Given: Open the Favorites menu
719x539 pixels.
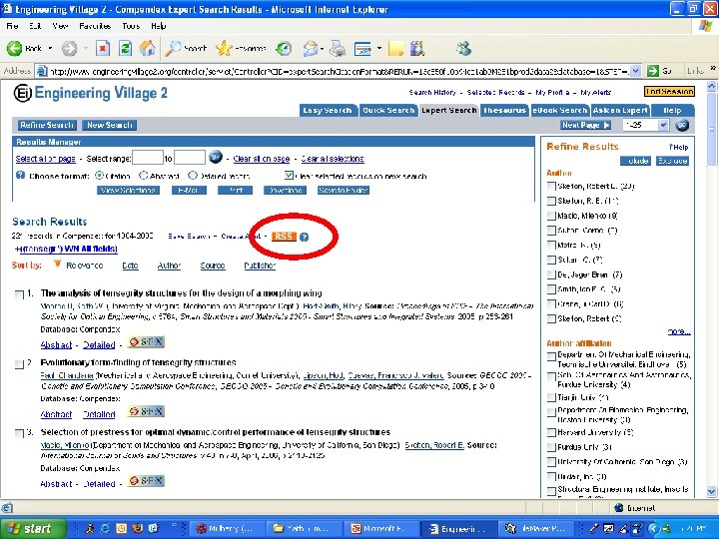Looking at the screenshot, I should (x=95, y=26).
